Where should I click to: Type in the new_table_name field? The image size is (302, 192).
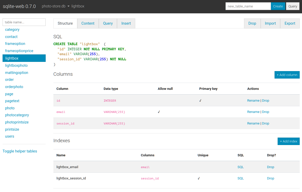click(x=248, y=6)
